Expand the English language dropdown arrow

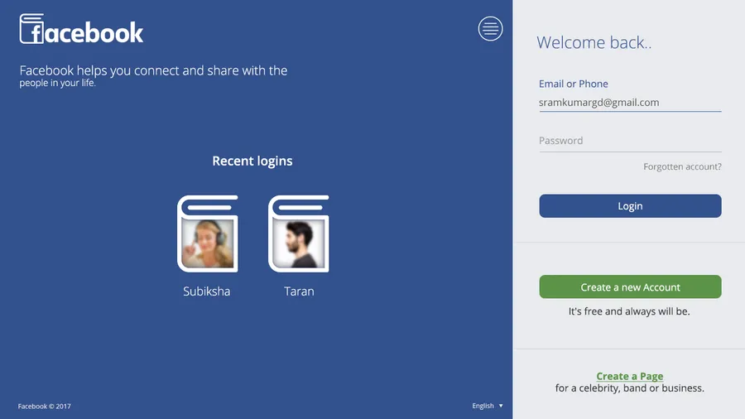tap(501, 406)
